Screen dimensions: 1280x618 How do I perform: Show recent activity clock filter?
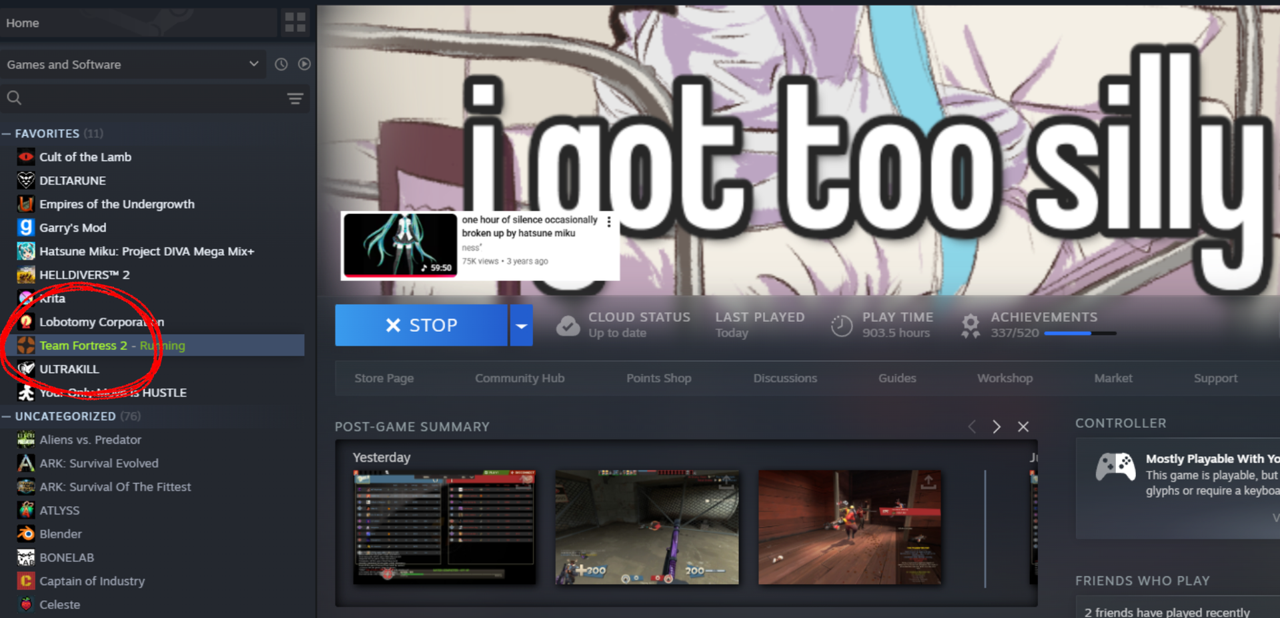[281, 64]
